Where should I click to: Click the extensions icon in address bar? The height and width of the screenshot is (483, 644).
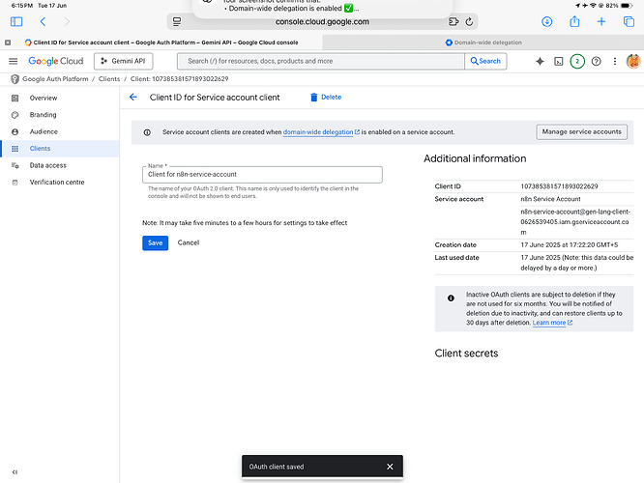pos(454,22)
